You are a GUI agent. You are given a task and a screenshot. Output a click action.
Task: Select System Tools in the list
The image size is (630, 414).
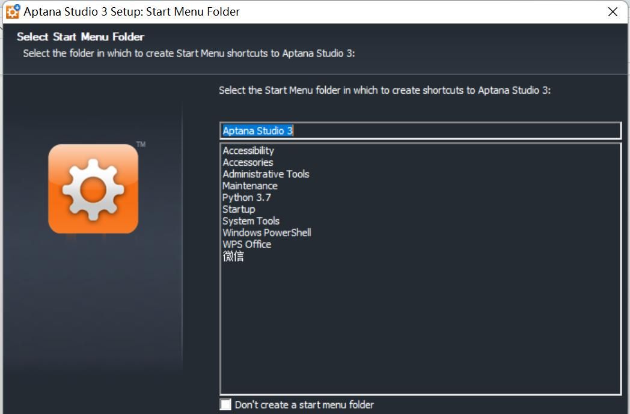pyautogui.click(x=251, y=221)
